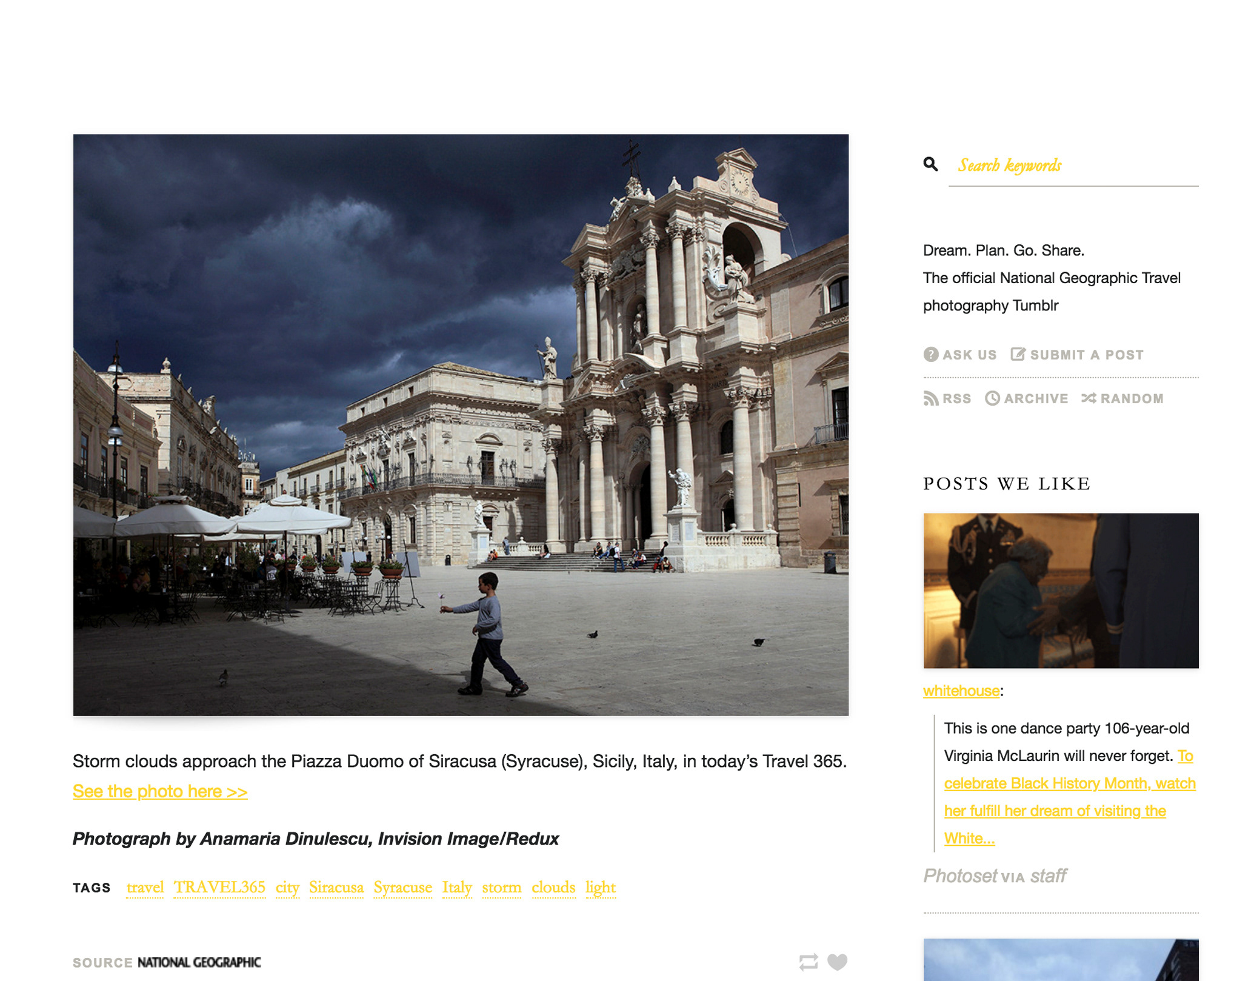Click the National Geographic source link

[x=199, y=962]
